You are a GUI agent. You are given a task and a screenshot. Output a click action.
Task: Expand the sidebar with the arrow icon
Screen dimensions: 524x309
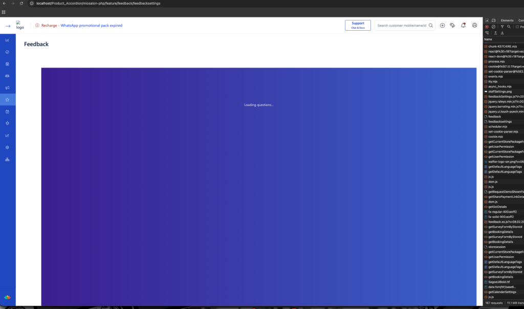(8, 26)
